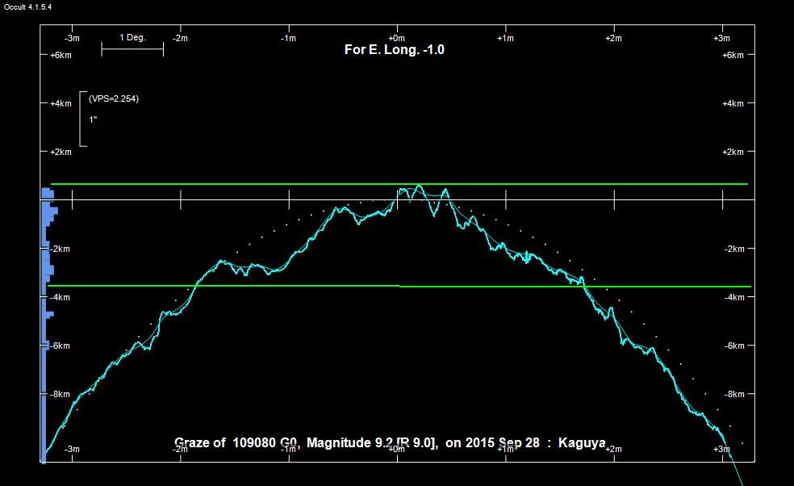794x486 pixels.
Task: Click the Kaguya text in the caption
Action: (x=581, y=443)
